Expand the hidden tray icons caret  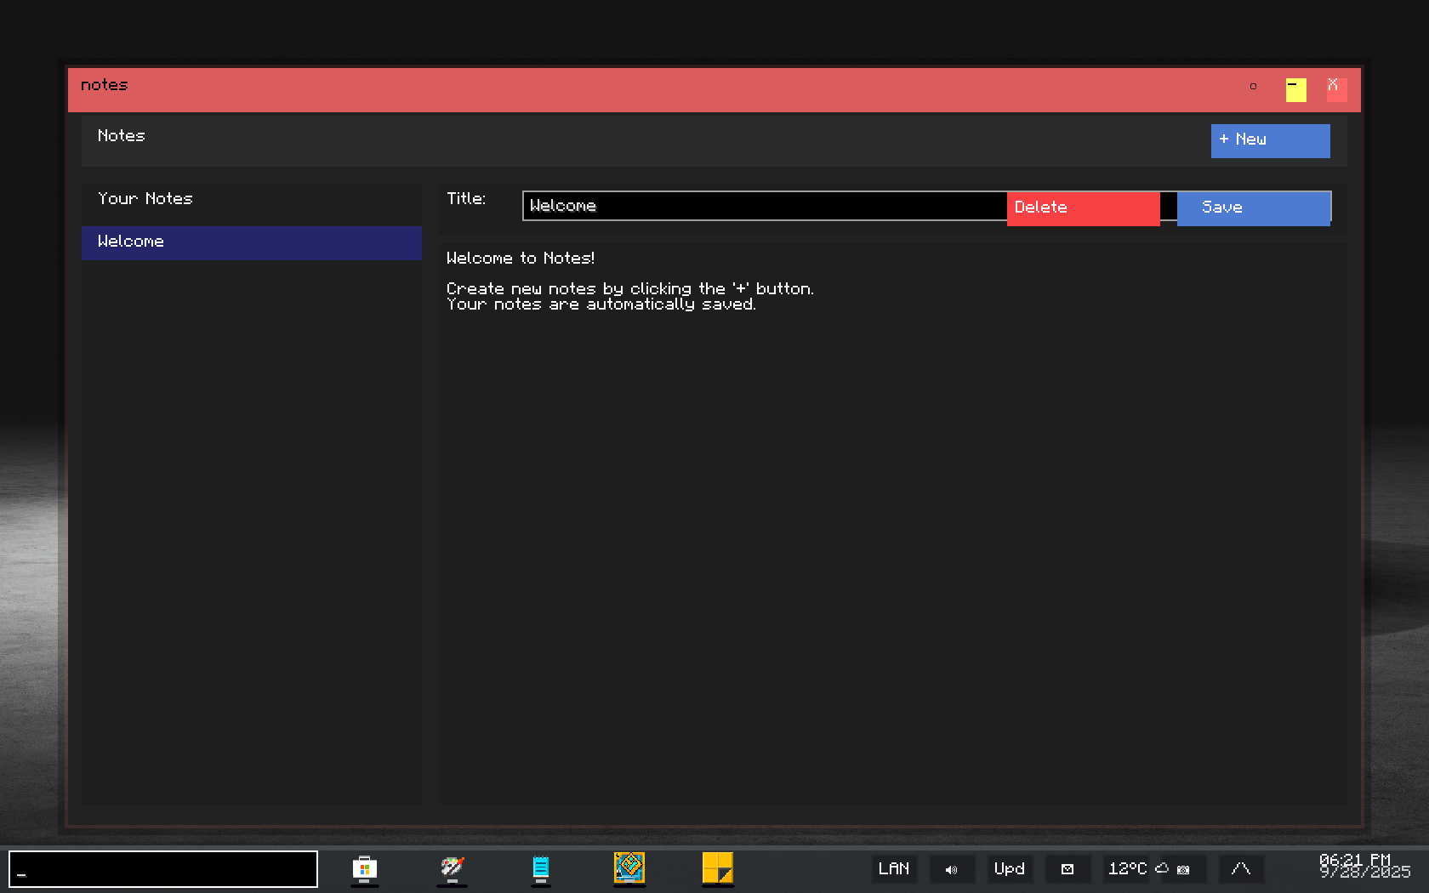pyautogui.click(x=1240, y=869)
